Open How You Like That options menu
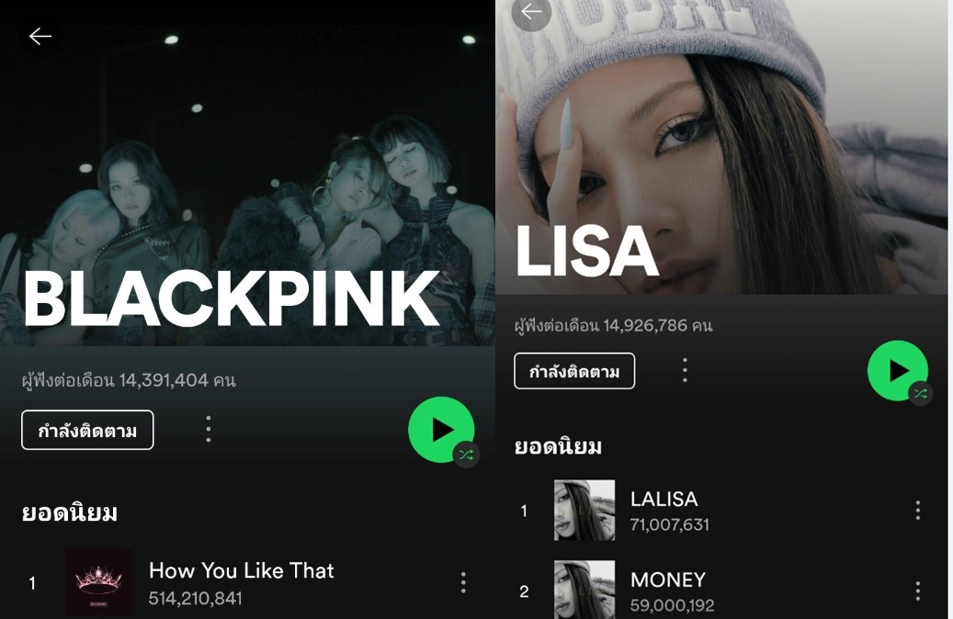The image size is (953, 619). [463, 582]
